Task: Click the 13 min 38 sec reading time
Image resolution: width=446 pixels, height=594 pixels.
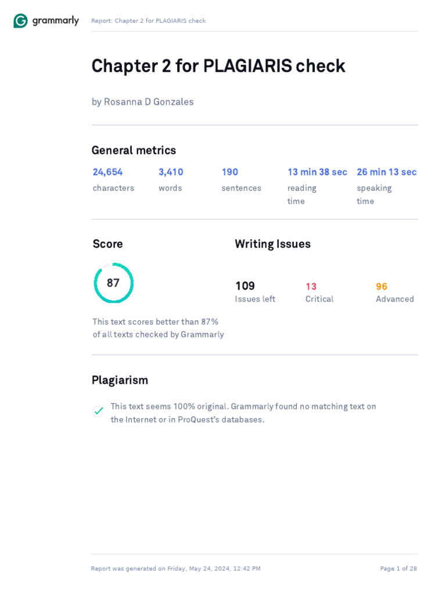Action: click(x=318, y=186)
